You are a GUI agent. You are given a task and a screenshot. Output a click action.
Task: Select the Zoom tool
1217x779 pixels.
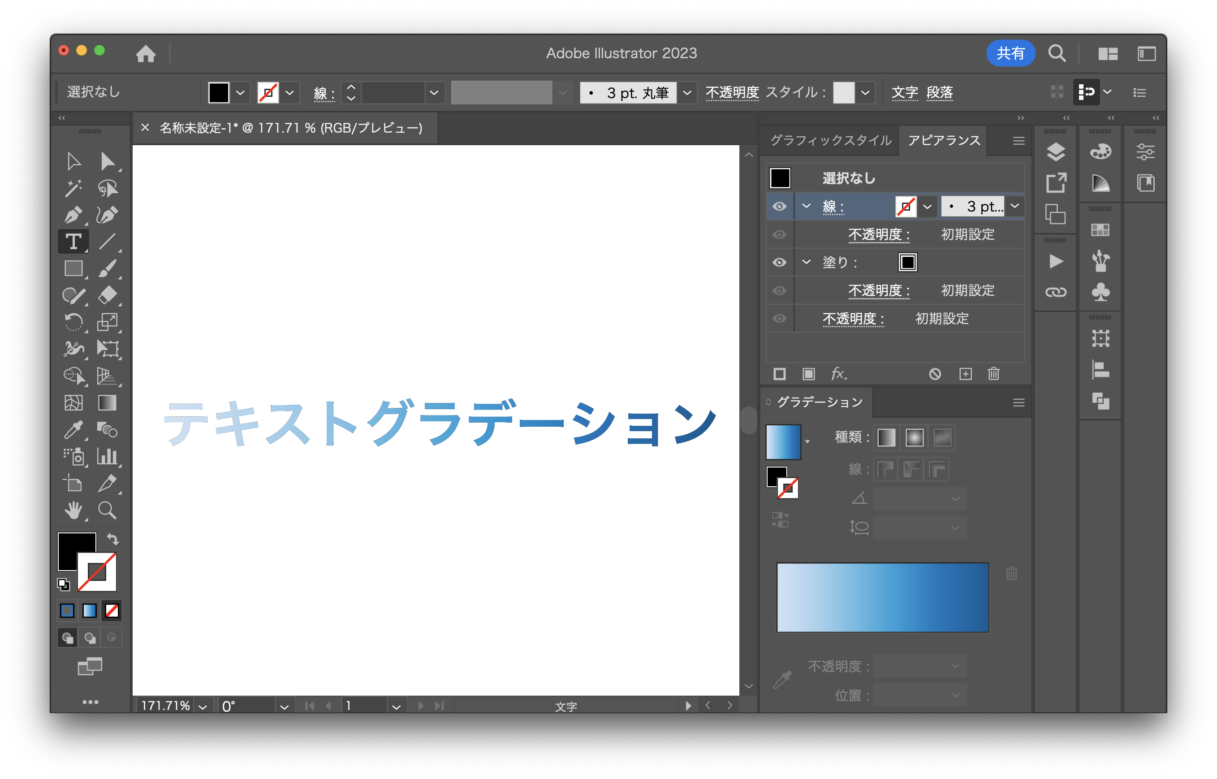[x=107, y=511]
